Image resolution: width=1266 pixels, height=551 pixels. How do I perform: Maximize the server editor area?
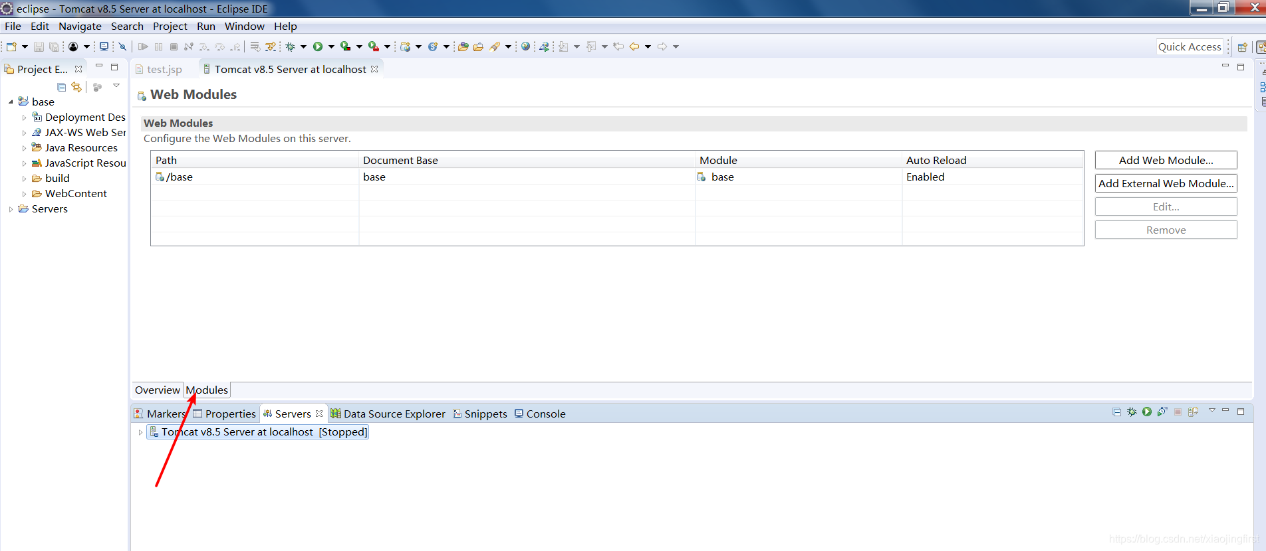coord(1241,67)
